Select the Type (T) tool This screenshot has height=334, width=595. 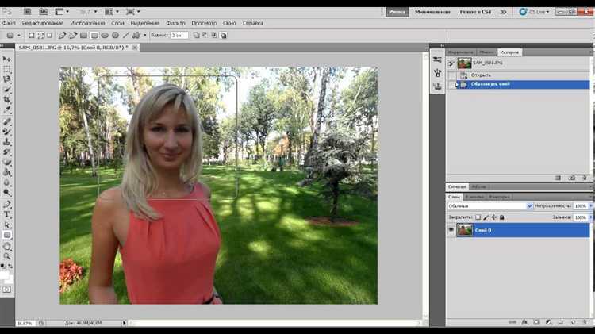click(7, 214)
